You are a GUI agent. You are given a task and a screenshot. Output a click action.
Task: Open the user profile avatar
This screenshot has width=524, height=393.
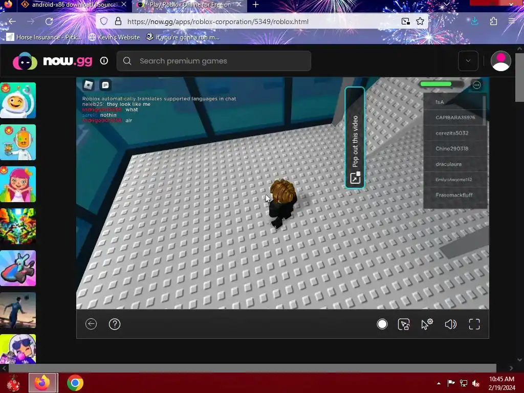500,61
